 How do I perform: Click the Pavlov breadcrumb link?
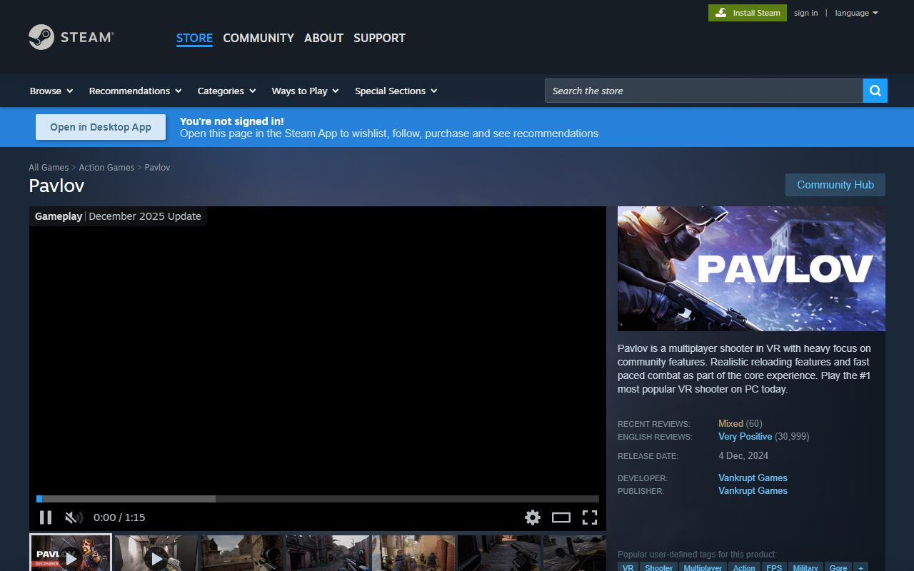(157, 167)
